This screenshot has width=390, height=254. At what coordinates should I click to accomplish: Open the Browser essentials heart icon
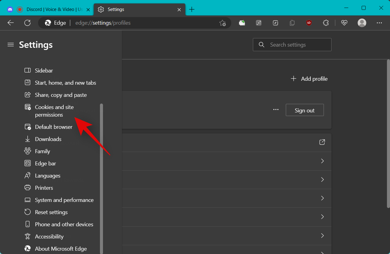[x=344, y=23]
